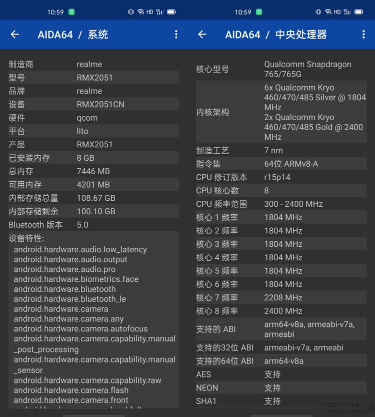This screenshot has height=417, width=375.
Task: Select the 指令集 64位 ARMv8-A row
Action: tap(281, 164)
